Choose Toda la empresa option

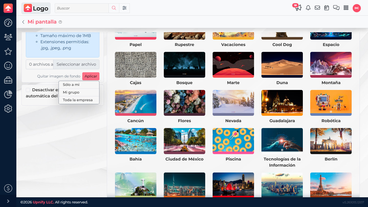pos(79,100)
